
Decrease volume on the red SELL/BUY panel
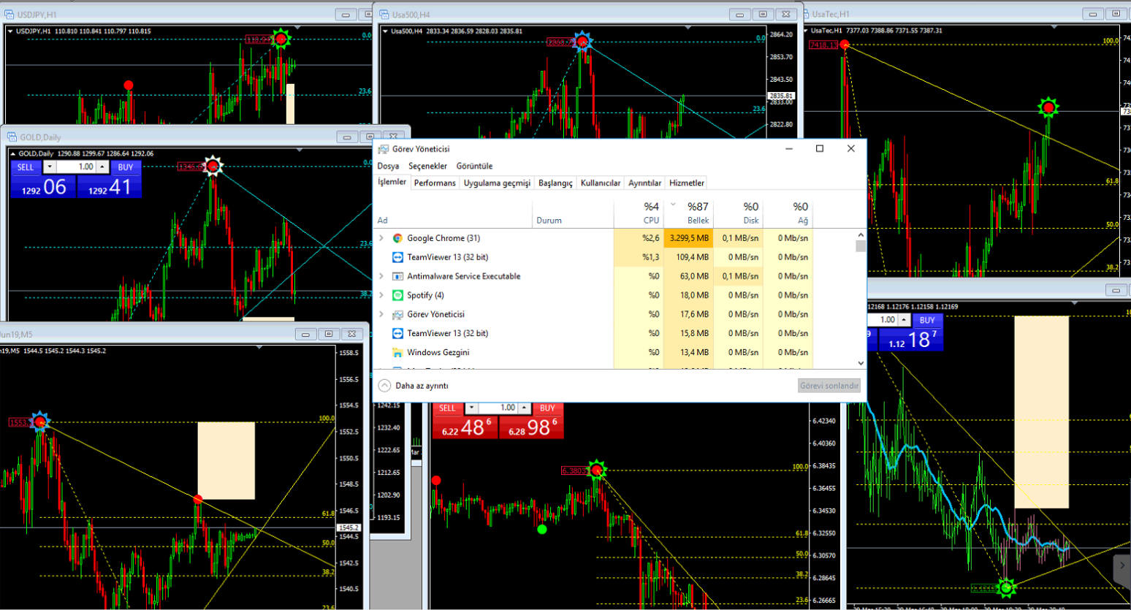pos(471,408)
